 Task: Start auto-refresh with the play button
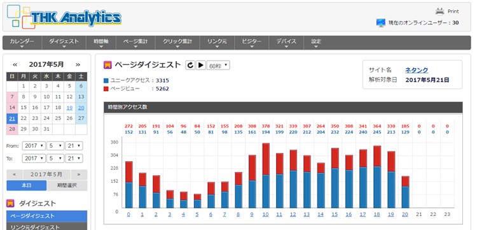(x=201, y=65)
